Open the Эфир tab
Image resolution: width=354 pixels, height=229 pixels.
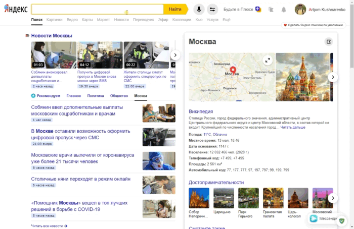coord(163,20)
